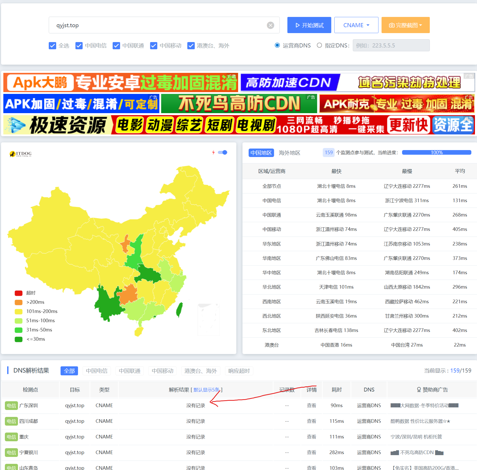This screenshot has height=470, width=477.
Task: Click the red timeout legend swatch
Action: pos(18,293)
